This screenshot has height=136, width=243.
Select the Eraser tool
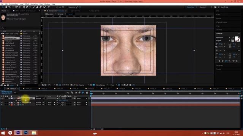click(41, 7)
